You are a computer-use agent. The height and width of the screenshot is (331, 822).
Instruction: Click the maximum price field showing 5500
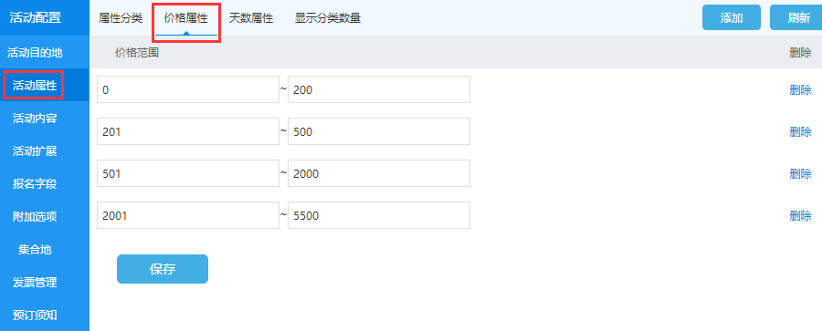(379, 215)
